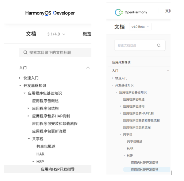Open 快速入门 text in HarmonyOS tree
This screenshot has height=181, width=184.
pyautogui.click(x=31, y=78)
